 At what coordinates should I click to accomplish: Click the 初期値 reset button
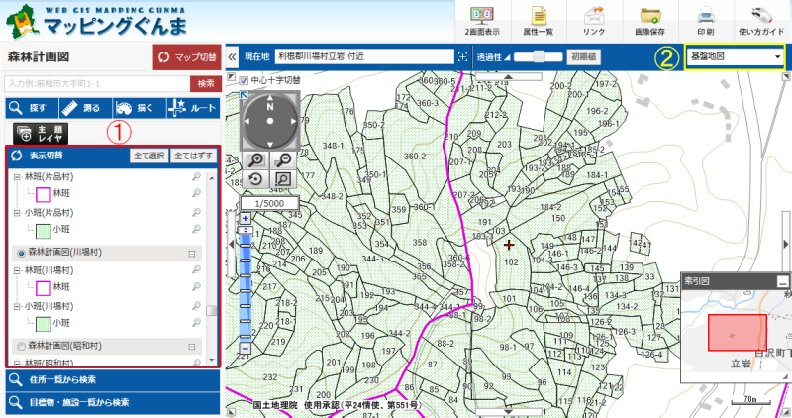coord(583,56)
